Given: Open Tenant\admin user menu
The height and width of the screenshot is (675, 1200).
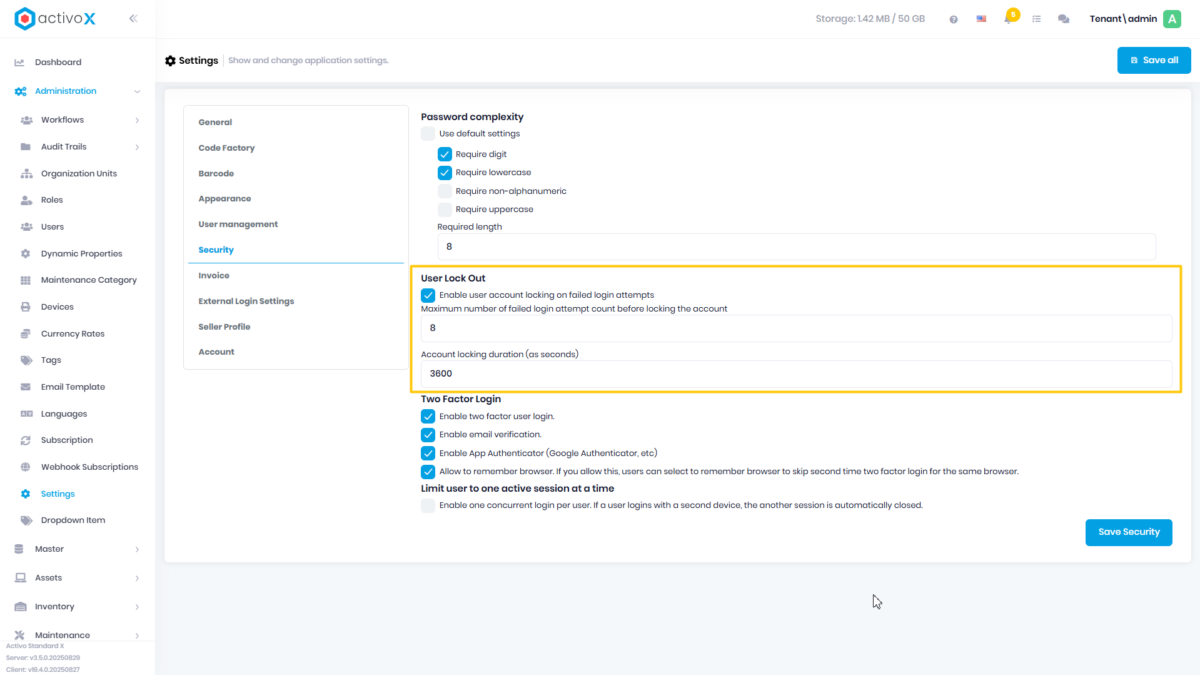Looking at the screenshot, I should (x=1123, y=19).
